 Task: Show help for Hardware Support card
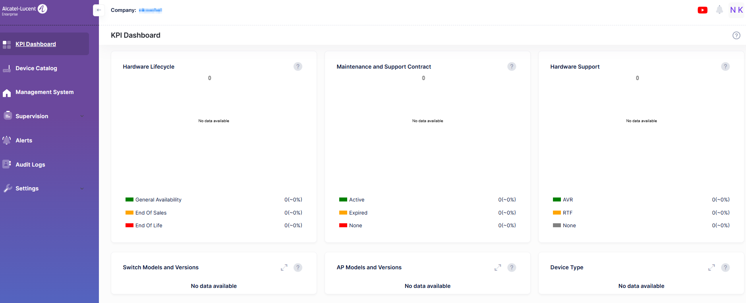(725, 67)
